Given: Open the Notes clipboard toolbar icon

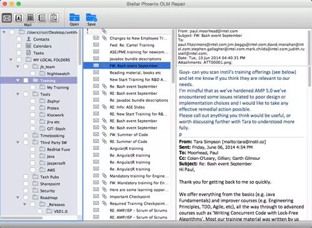Looking at the screenshot, I should [x=54, y=18].
